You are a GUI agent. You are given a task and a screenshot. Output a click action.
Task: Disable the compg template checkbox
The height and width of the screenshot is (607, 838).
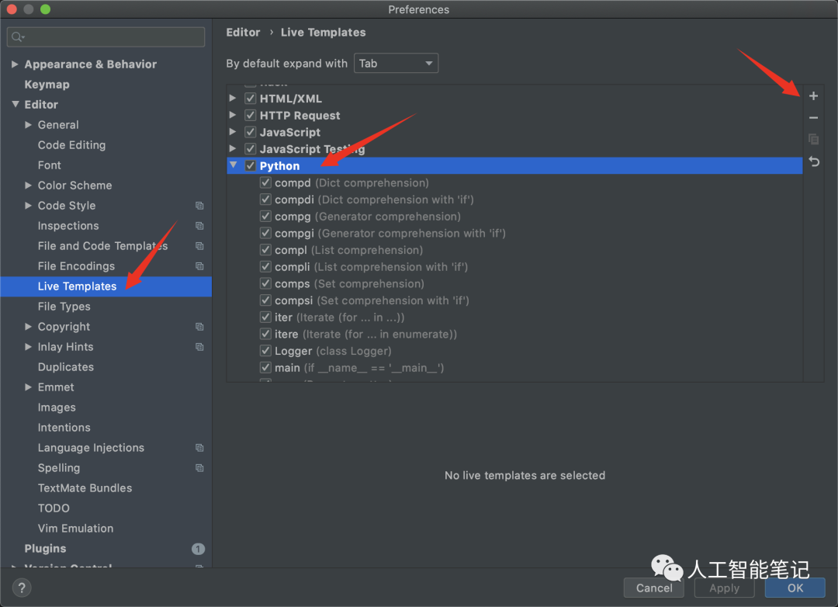pos(265,216)
